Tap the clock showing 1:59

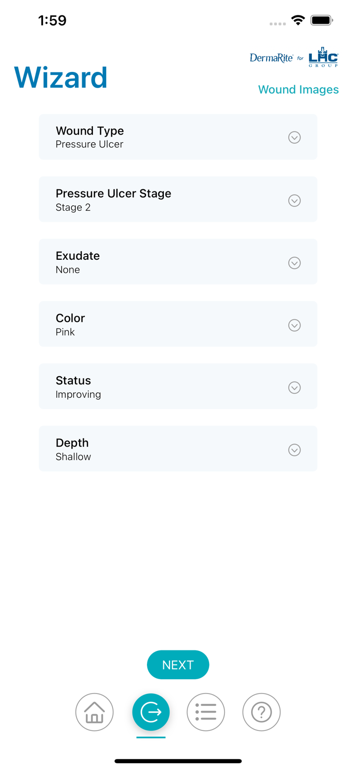pos(52,21)
